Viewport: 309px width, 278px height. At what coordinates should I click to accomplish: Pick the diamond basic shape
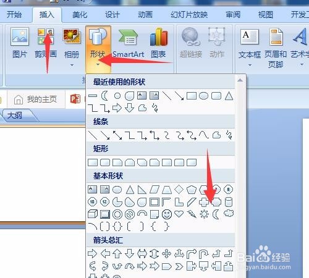click(179, 190)
